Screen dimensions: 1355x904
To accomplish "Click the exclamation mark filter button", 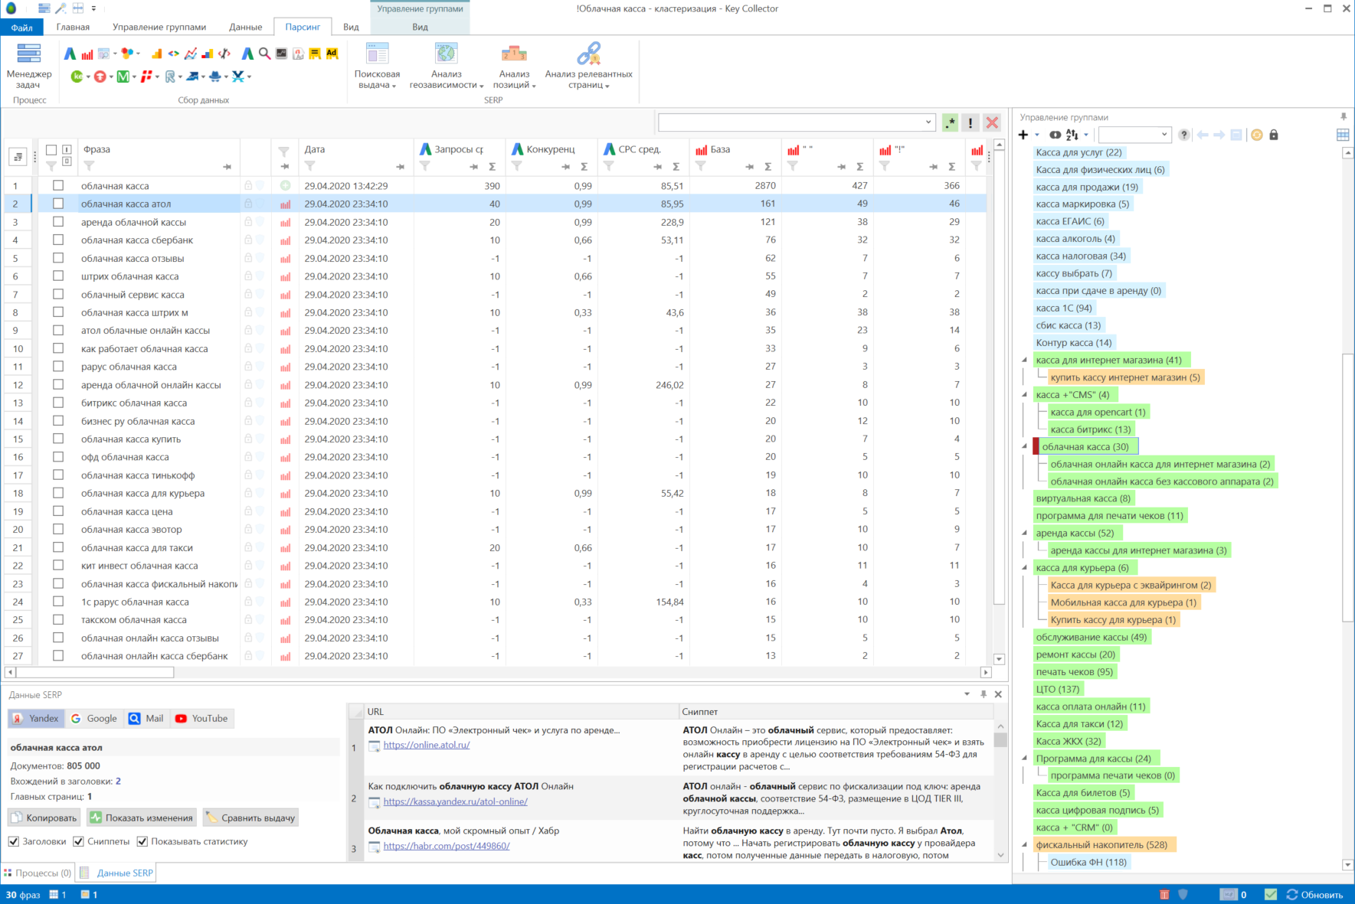I will 970,122.
